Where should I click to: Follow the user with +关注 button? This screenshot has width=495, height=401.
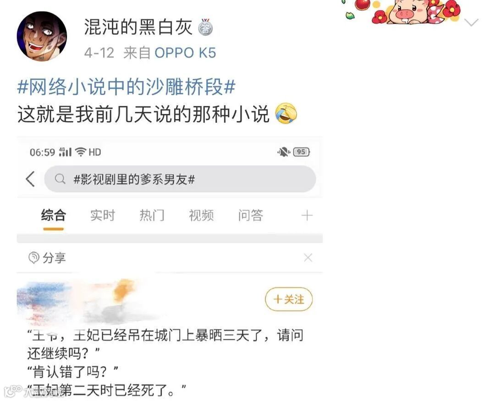pos(289,299)
